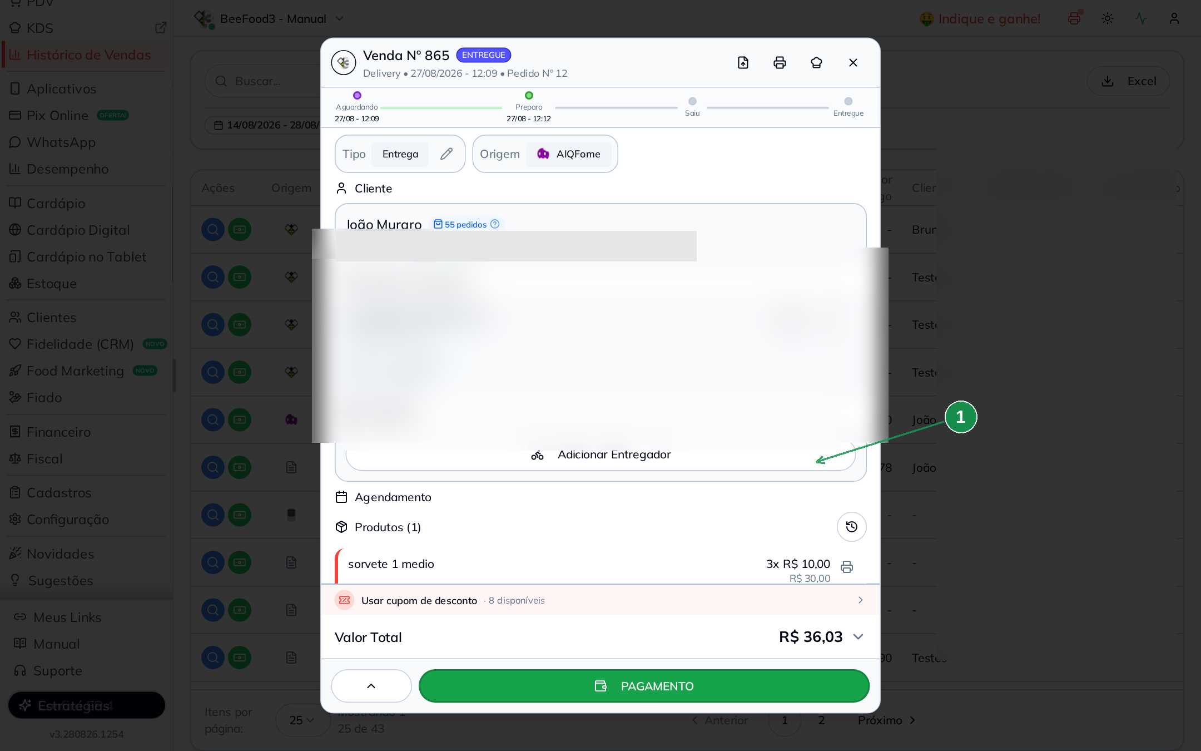Image resolution: width=1201 pixels, height=751 pixels.
Task: Select the Saiu status step
Action: pyautogui.click(x=692, y=107)
